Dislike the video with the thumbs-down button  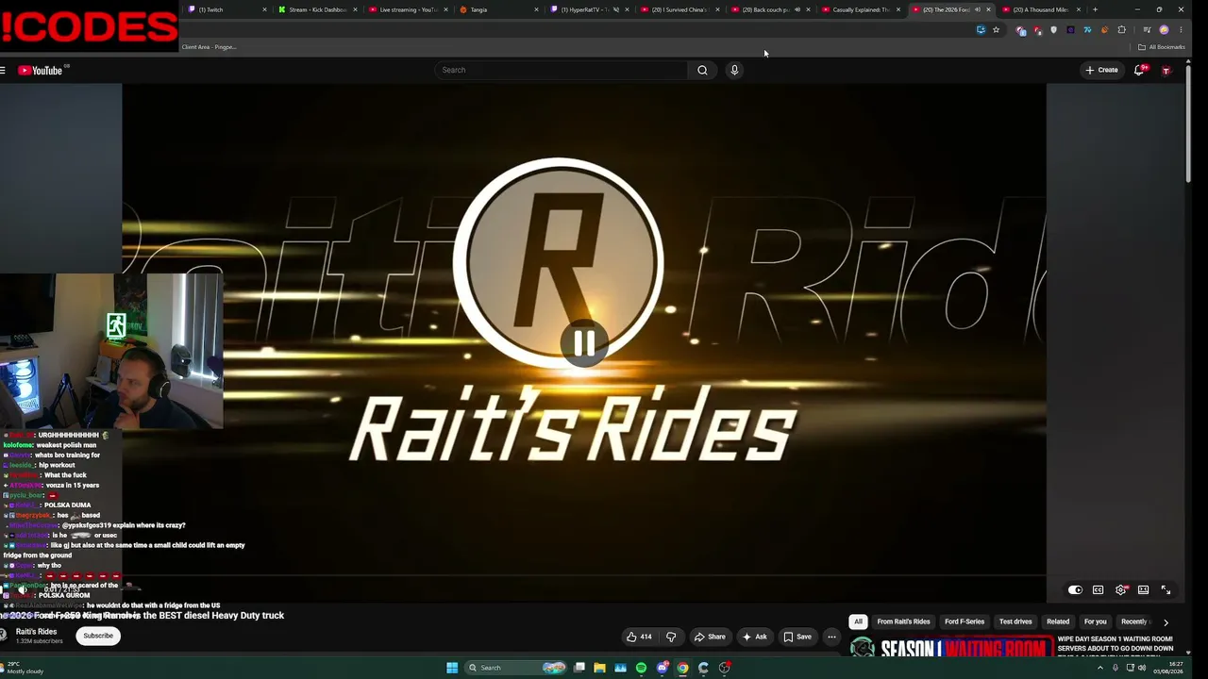click(671, 637)
